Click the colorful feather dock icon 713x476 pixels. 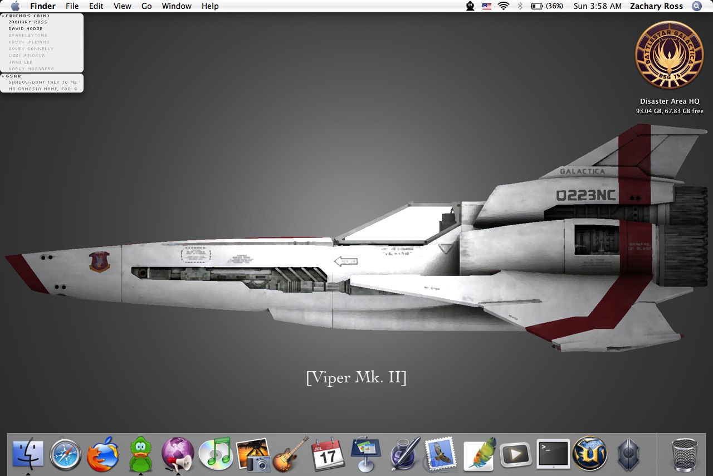[478, 454]
